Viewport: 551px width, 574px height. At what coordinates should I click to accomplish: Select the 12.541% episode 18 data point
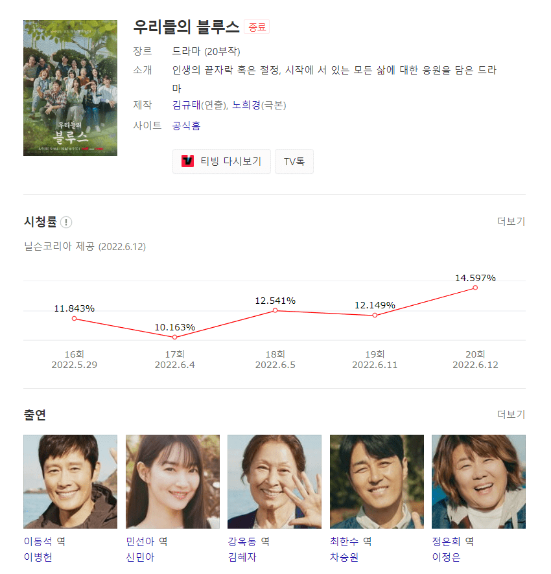pyautogui.click(x=275, y=310)
